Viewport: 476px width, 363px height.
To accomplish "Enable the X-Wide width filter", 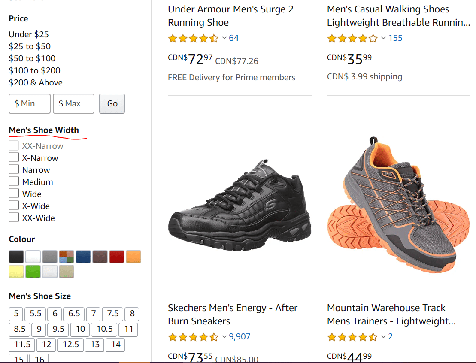I will [x=14, y=206].
